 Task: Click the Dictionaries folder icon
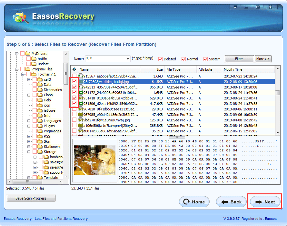point(40,90)
